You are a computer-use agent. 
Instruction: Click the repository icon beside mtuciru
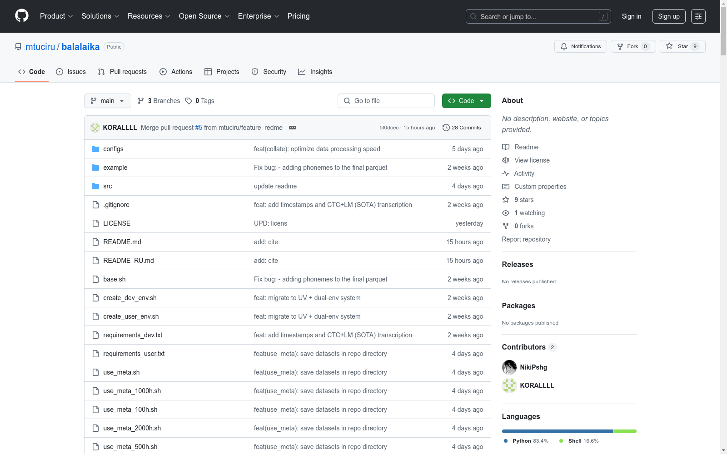point(18,47)
